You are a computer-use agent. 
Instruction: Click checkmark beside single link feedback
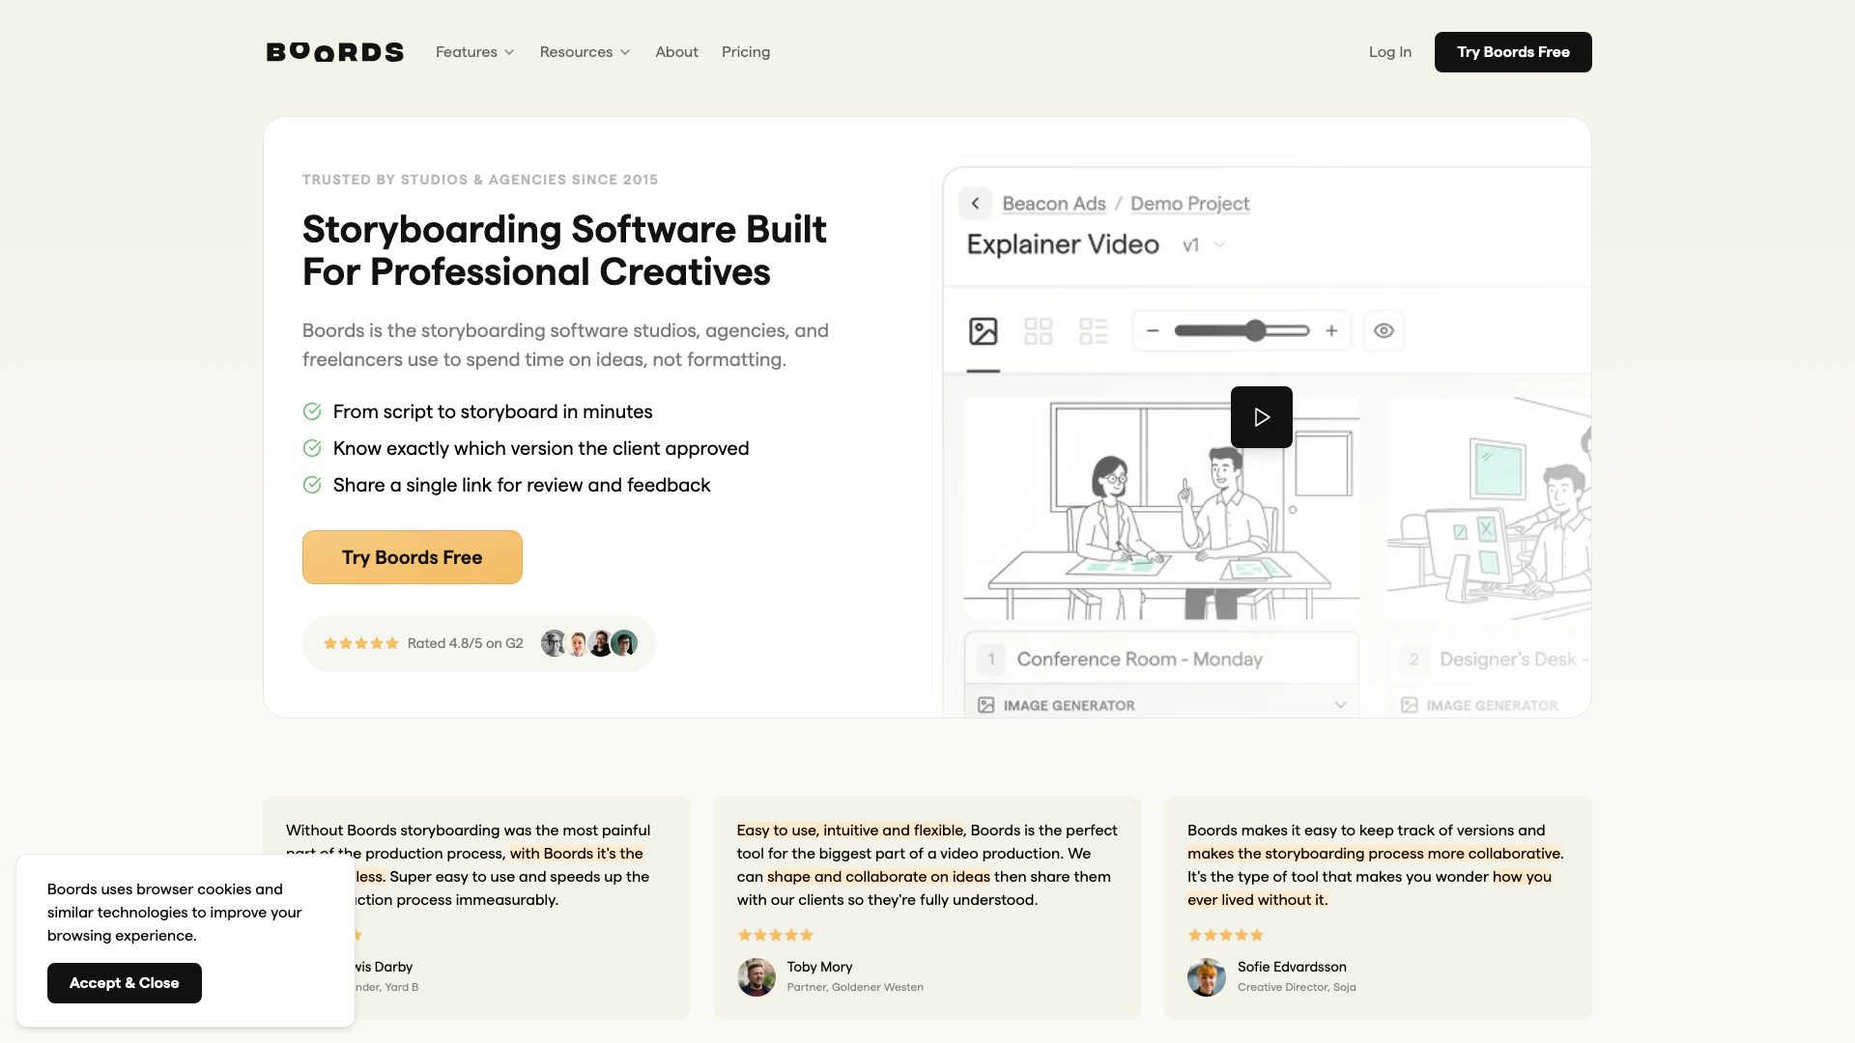point(312,485)
